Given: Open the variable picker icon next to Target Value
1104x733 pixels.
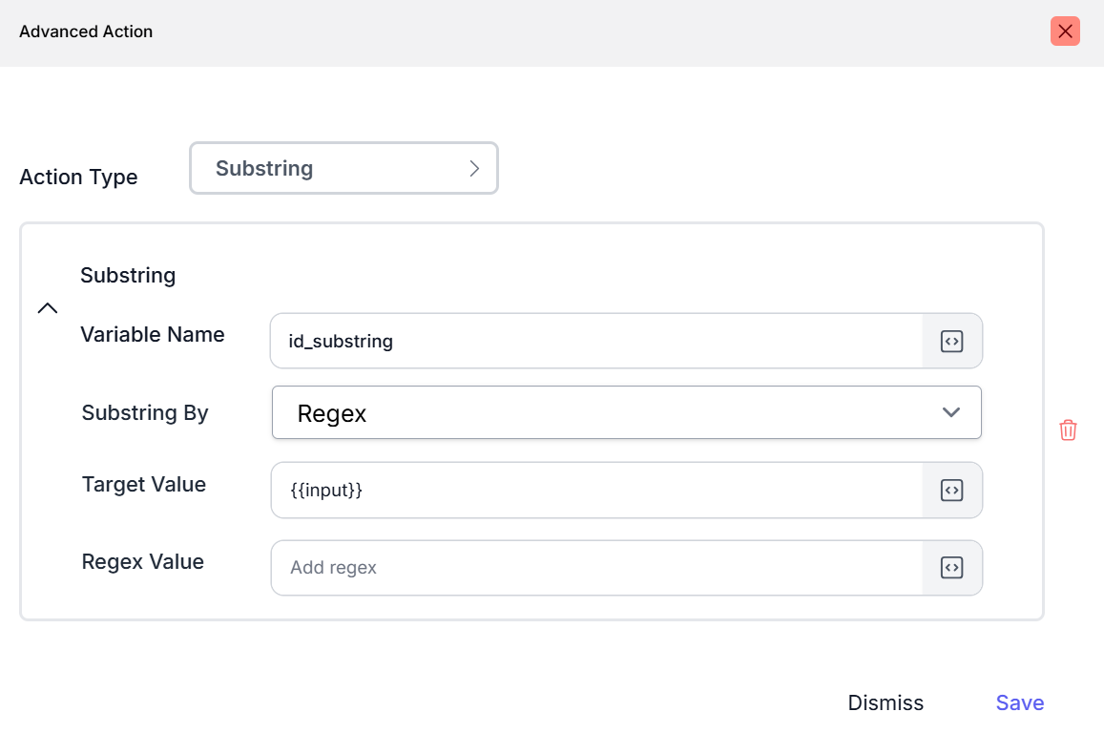Looking at the screenshot, I should (x=951, y=491).
